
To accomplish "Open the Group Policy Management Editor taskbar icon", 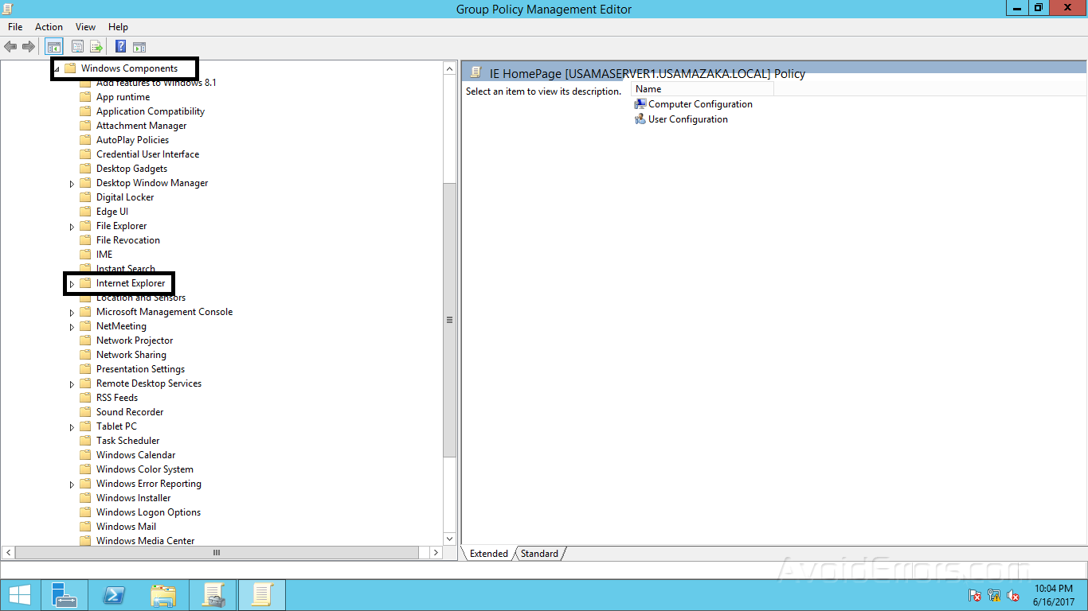I will (x=261, y=594).
